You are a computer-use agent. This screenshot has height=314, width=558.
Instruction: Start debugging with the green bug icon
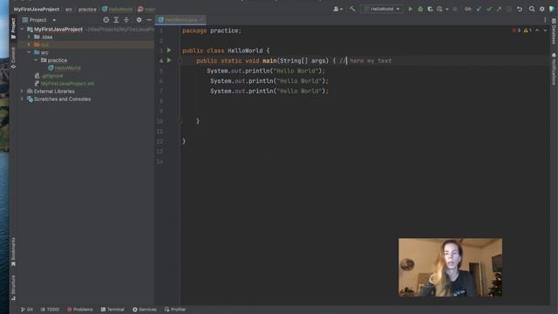click(420, 9)
